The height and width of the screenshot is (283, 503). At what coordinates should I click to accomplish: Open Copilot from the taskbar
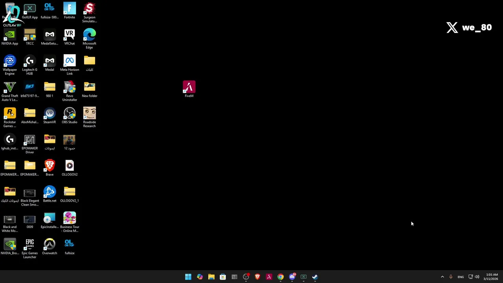click(200, 277)
